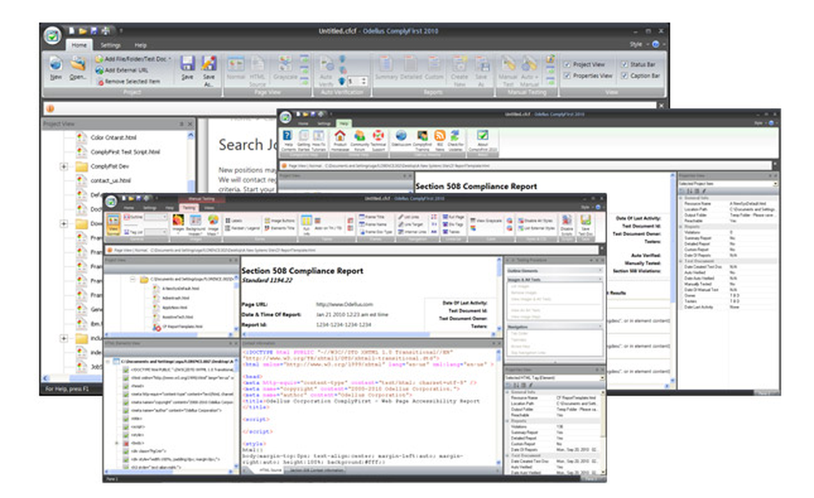Image resolution: width=814 pixels, height=498 pixels.
Task: Toggle the Caption Bar checkbox
Action: point(624,76)
